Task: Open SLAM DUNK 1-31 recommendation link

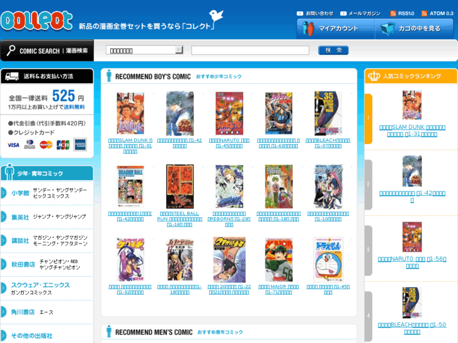Action: coord(130,146)
